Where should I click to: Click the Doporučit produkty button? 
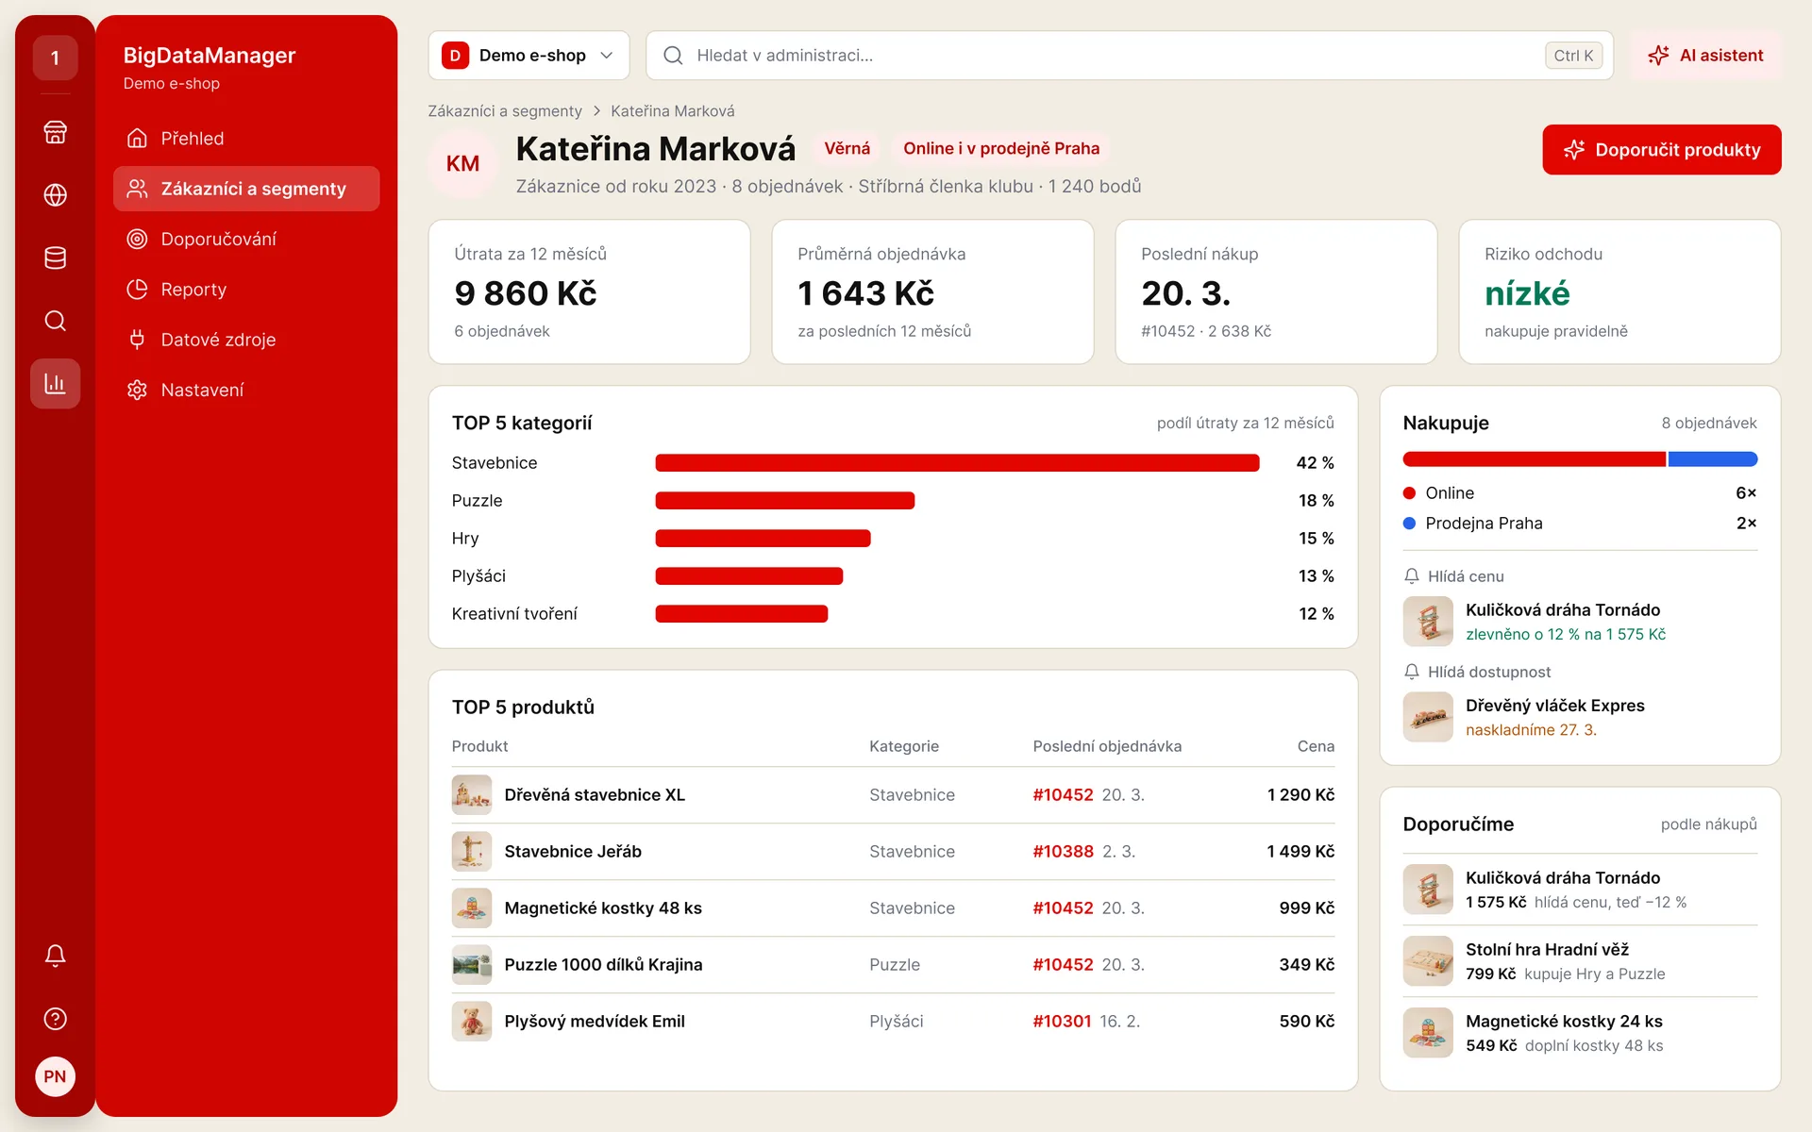(x=1661, y=150)
